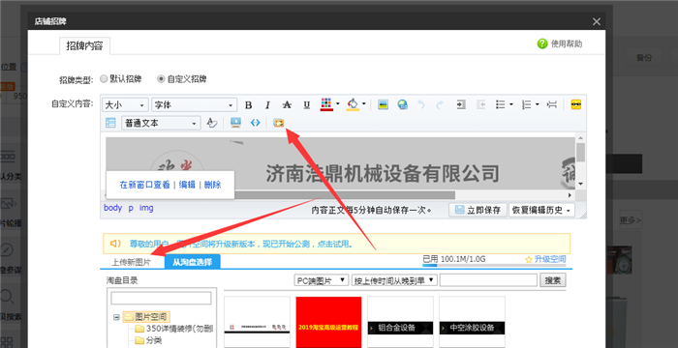Apply an unordered bullet list
The image size is (678, 348).
point(501,104)
